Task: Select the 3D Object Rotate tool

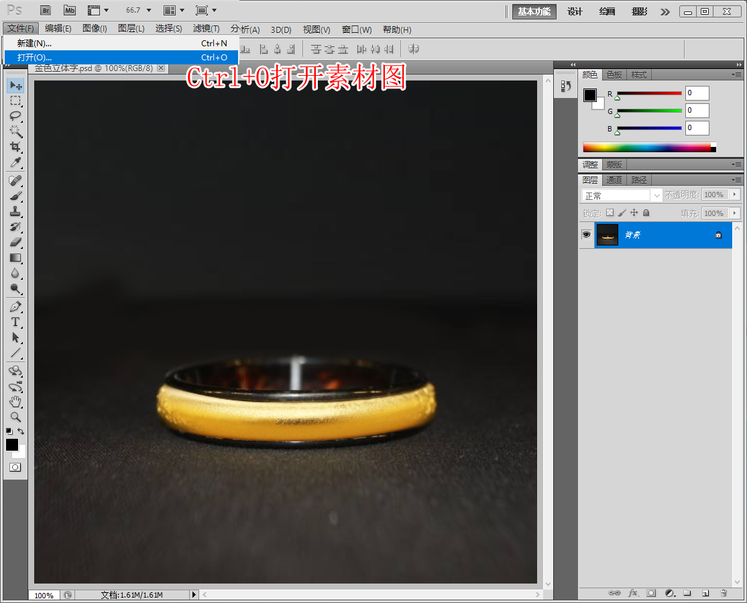Action: pos(15,371)
